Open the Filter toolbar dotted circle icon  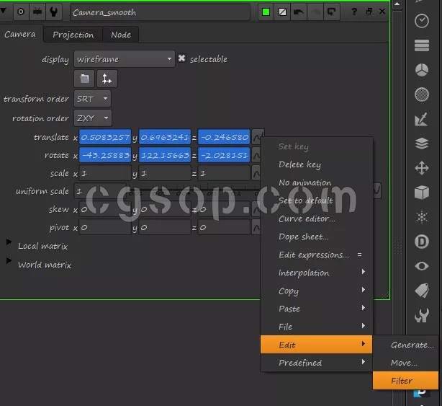point(422,94)
